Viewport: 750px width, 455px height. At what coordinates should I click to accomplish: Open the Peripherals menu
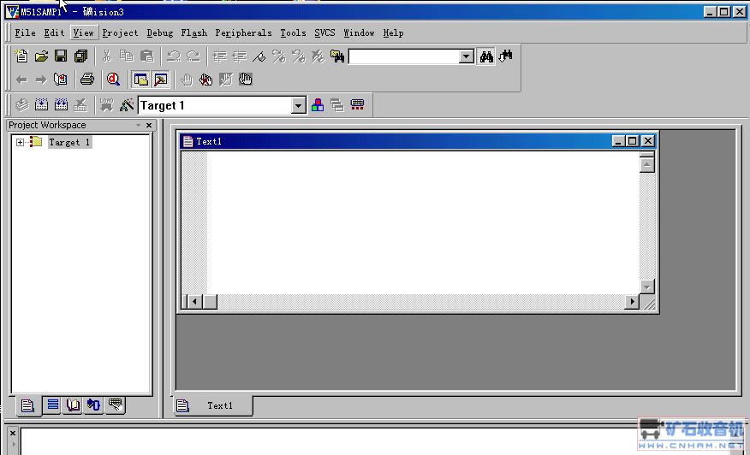[243, 33]
